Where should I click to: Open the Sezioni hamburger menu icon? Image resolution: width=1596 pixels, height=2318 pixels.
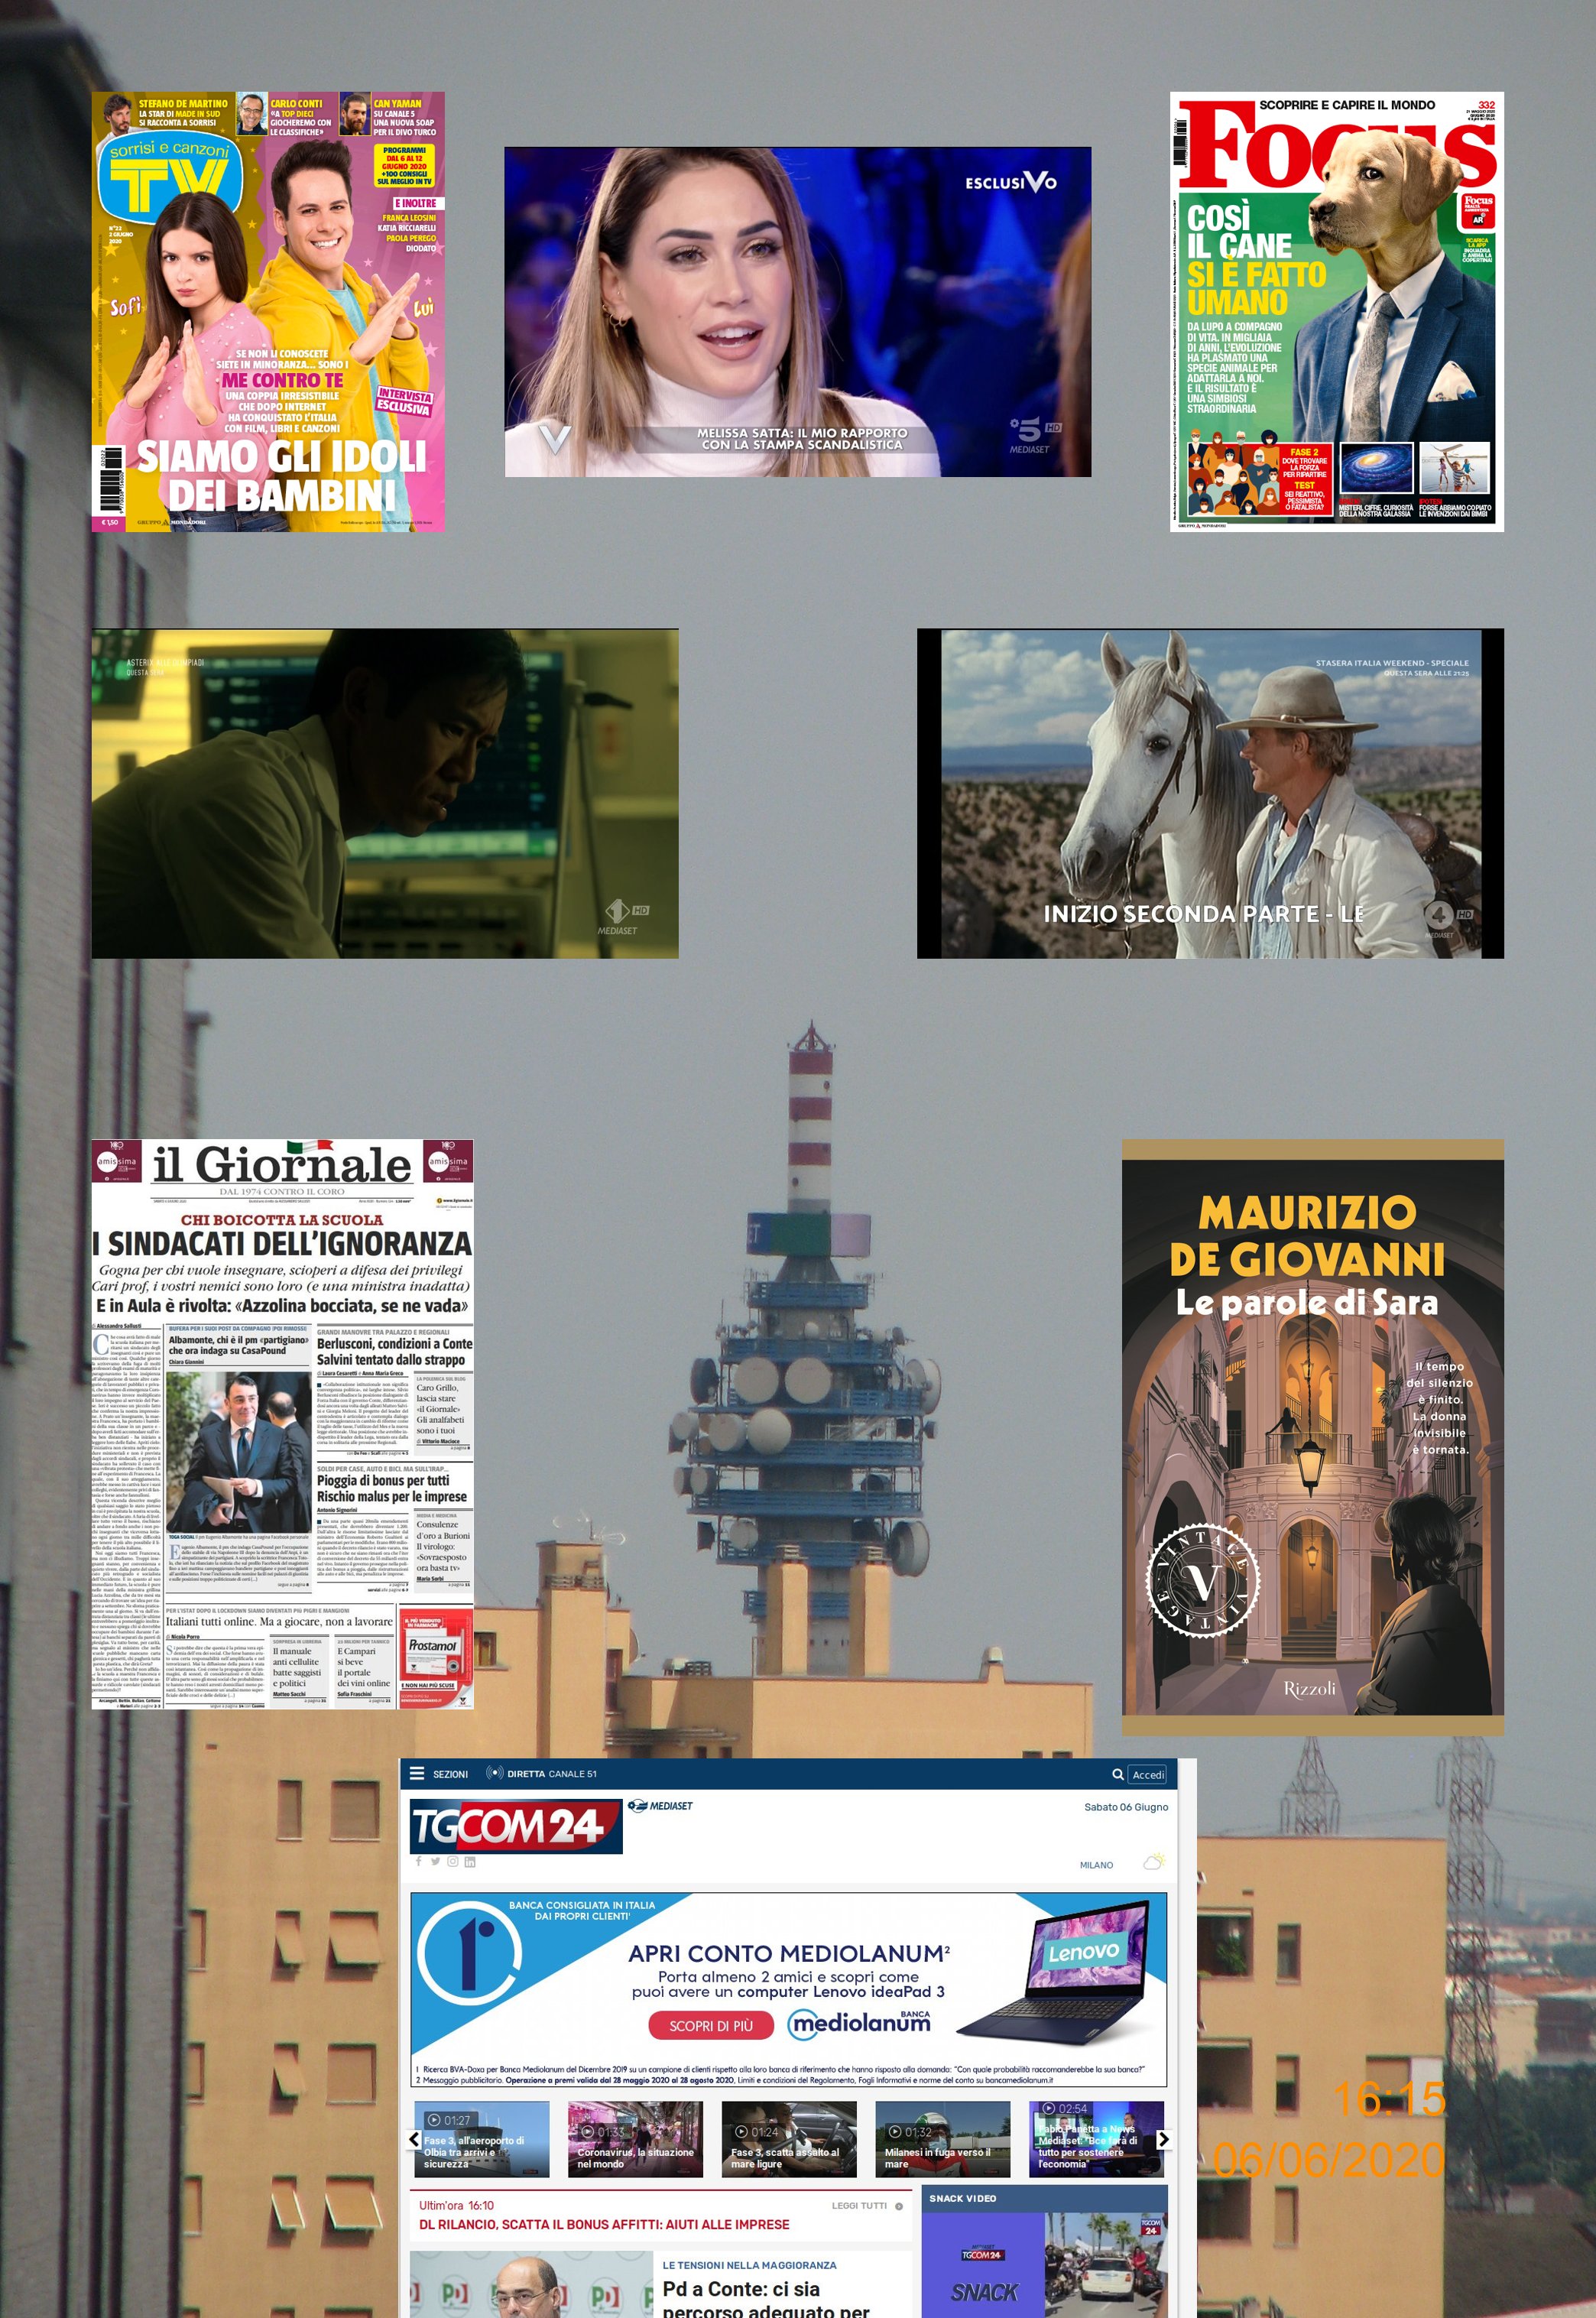(x=417, y=1774)
